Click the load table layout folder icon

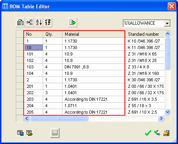30,133
